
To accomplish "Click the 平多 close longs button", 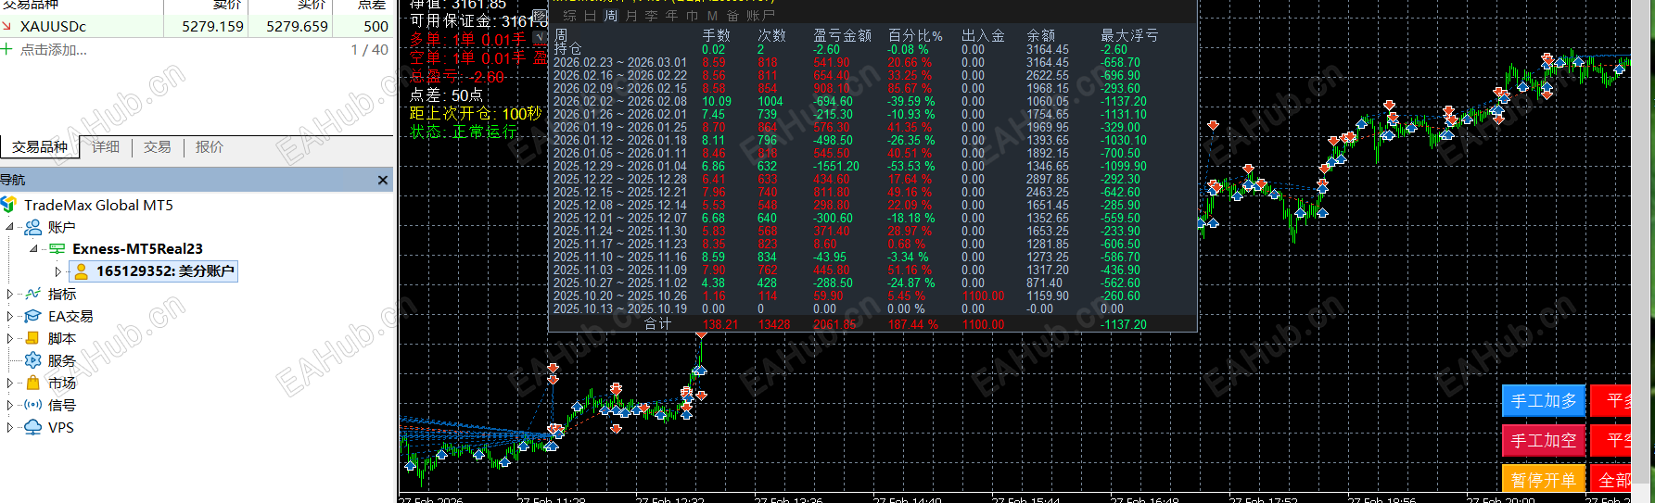I will click(x=1611, y=401).
